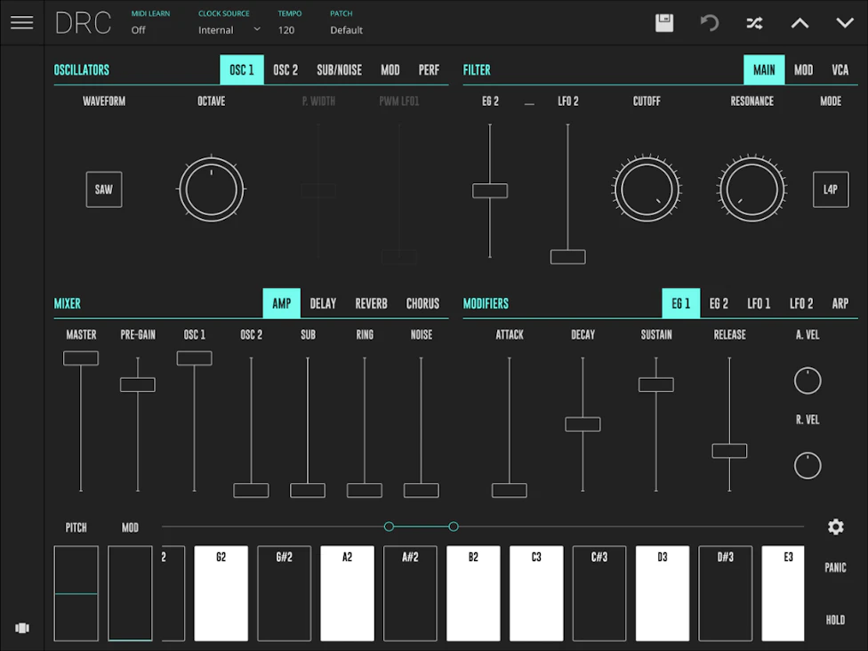Undo the last change with the undo arrow
The width and height of the screenshot is (868, 651).
[709, 22]
